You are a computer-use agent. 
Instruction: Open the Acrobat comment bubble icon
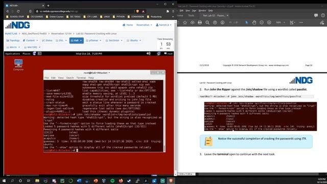click(x=316, y=15)
